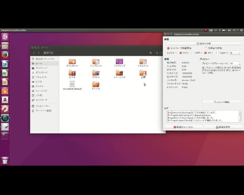Open the Files manager from the launcher
The image size is (244, 195).
[x=5, y=46]
